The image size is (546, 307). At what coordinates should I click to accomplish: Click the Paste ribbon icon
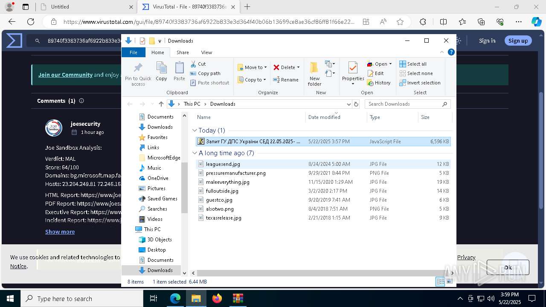[x=179, y=71]
